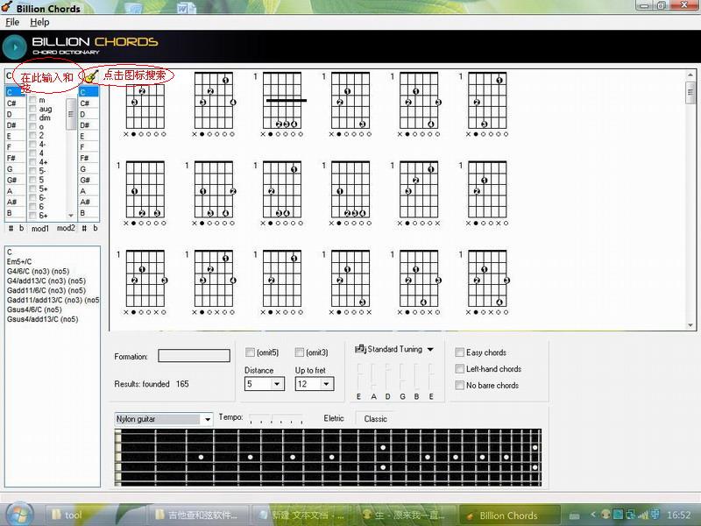Click the guitar search icon
701x526 pixels.
coord(91,76)
